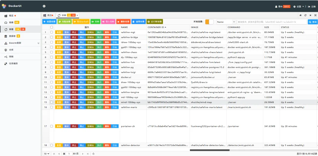Select the 容器 containers sidebar item
318x156 pixels.
click(21, 29)
